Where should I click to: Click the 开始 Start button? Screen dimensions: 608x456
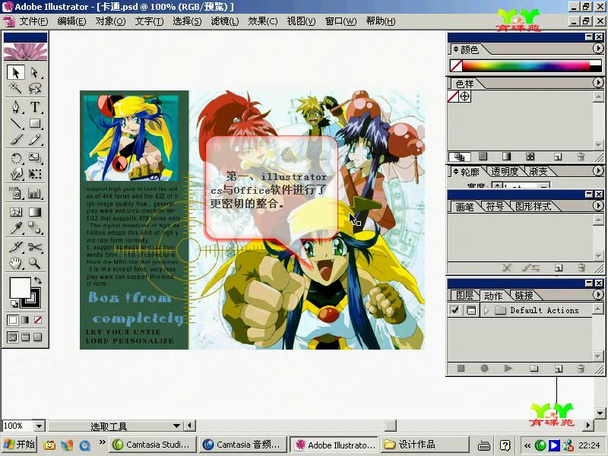point(18,445)
